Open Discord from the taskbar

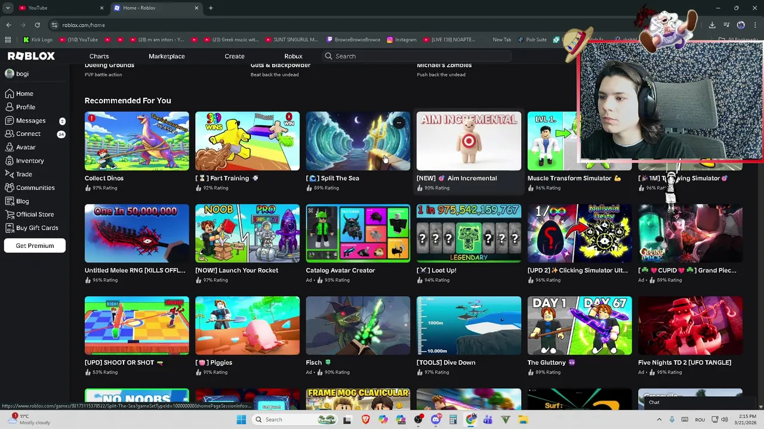click(x=436, y=419)
